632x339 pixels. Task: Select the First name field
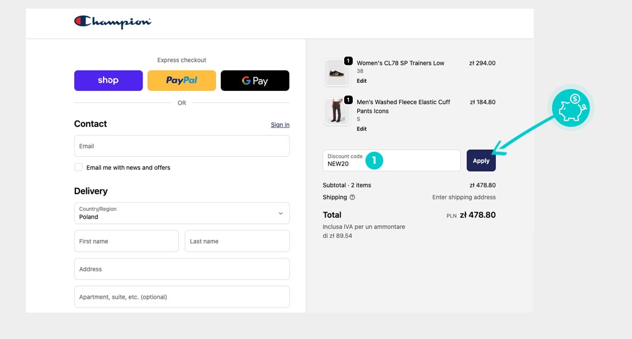click(x=126, y=241)
